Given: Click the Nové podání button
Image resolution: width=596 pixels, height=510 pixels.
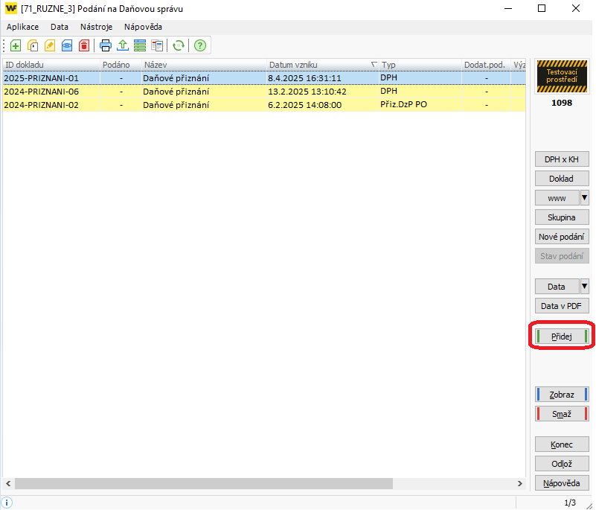Looking at the screenshot, I should pos(562,237).
